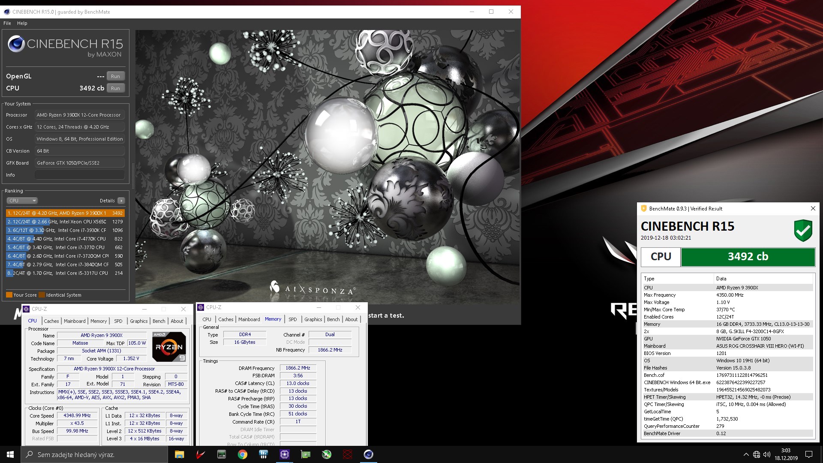Open the blue-white monitoring app taskbar icon

[x=264, y=454]
